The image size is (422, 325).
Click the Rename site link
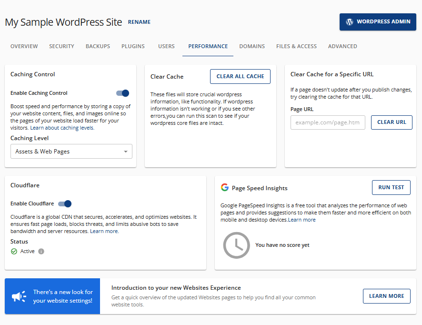139,22
